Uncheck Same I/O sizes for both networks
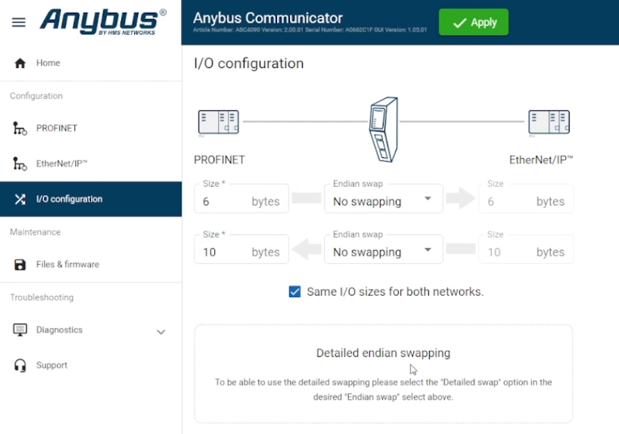 click(294, 291)
